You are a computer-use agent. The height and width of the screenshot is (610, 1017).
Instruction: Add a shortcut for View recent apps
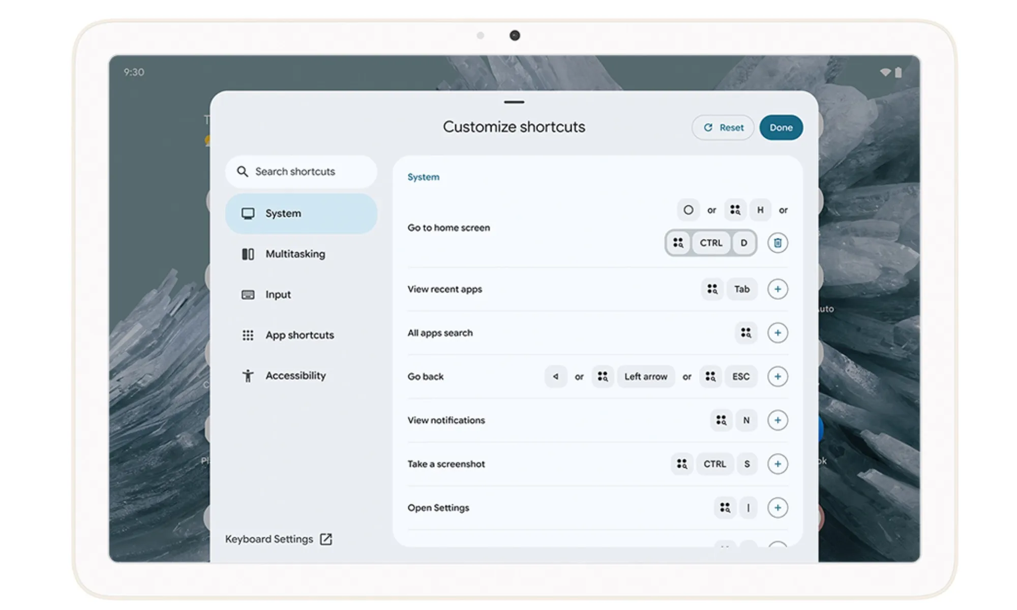(x=777, y=289)
